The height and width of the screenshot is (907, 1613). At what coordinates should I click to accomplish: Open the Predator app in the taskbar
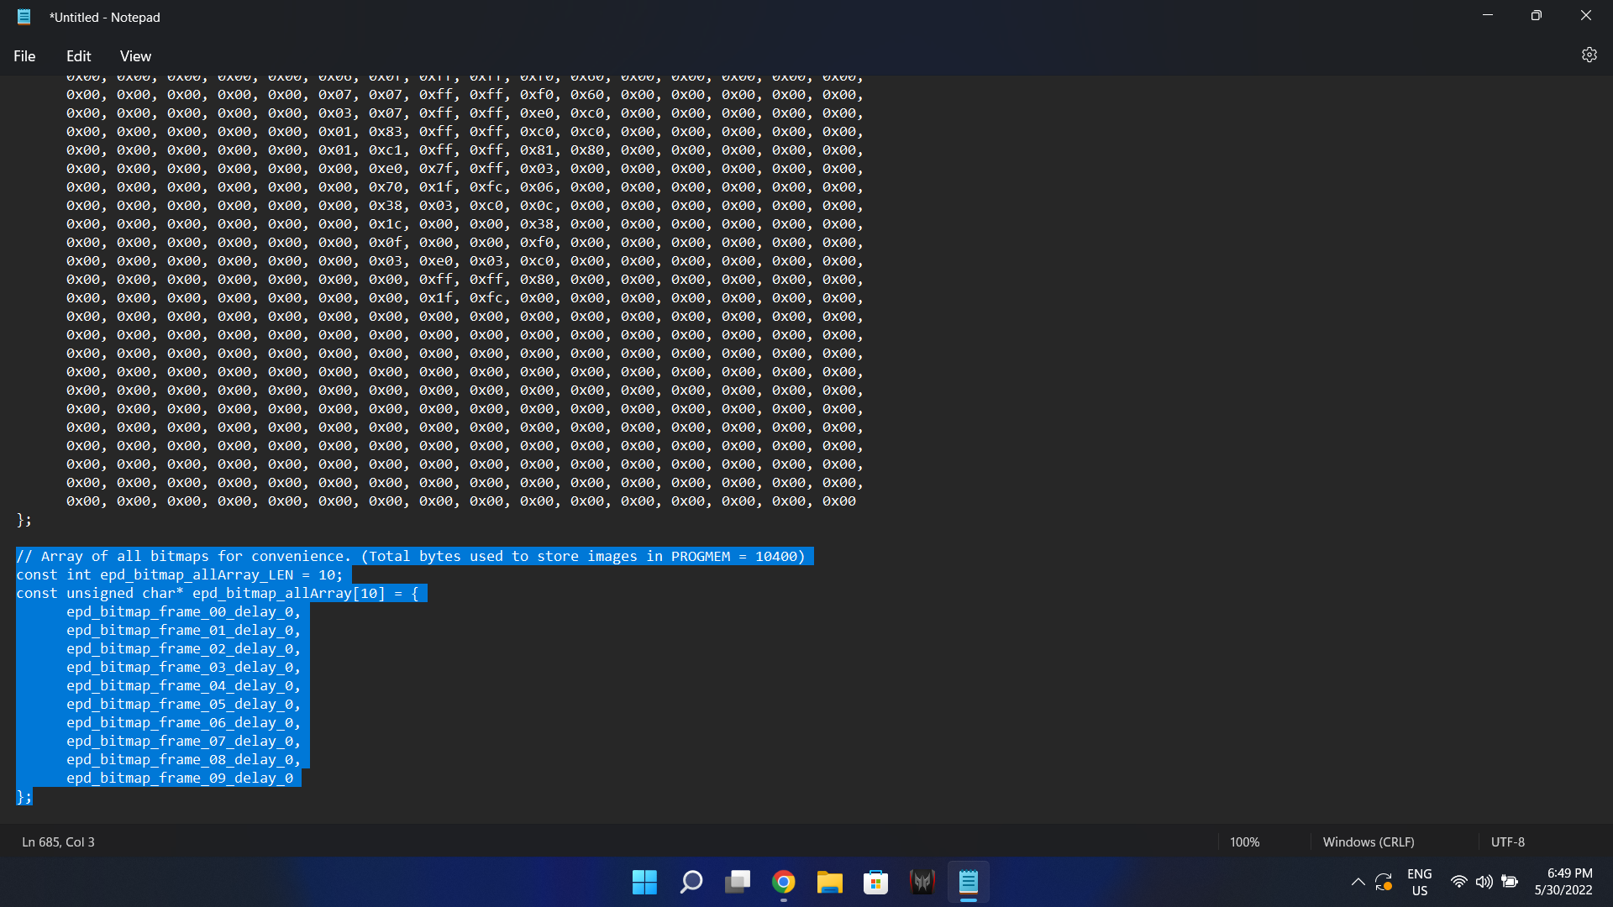coord(922,882)
